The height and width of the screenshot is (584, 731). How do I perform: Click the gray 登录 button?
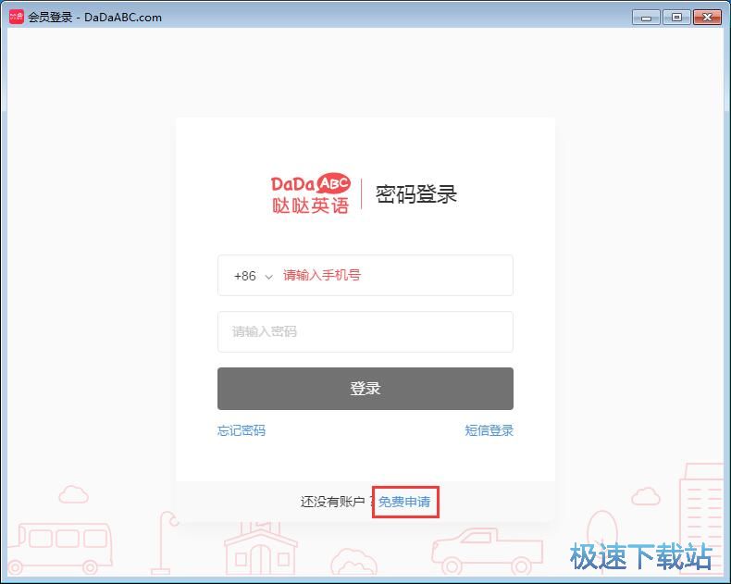(x=365, y=389)
